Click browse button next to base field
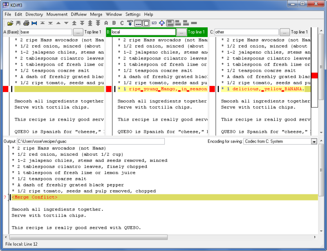 (78, 32)
